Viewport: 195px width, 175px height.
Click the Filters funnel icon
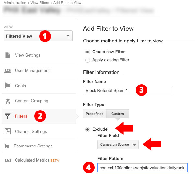coord(7,116)
